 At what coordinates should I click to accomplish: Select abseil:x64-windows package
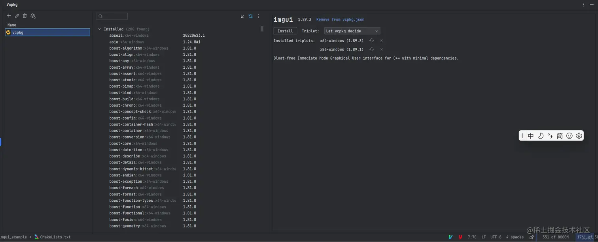coord(157,36)
